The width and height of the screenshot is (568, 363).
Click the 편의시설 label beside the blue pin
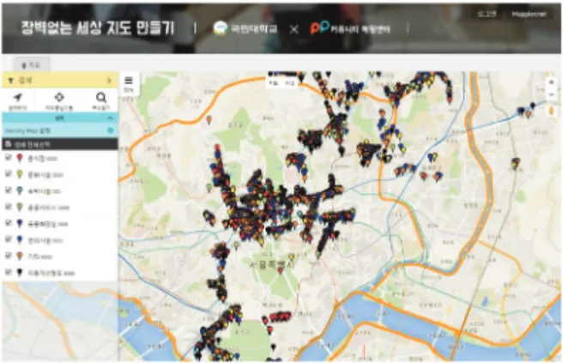click(45, 240)
